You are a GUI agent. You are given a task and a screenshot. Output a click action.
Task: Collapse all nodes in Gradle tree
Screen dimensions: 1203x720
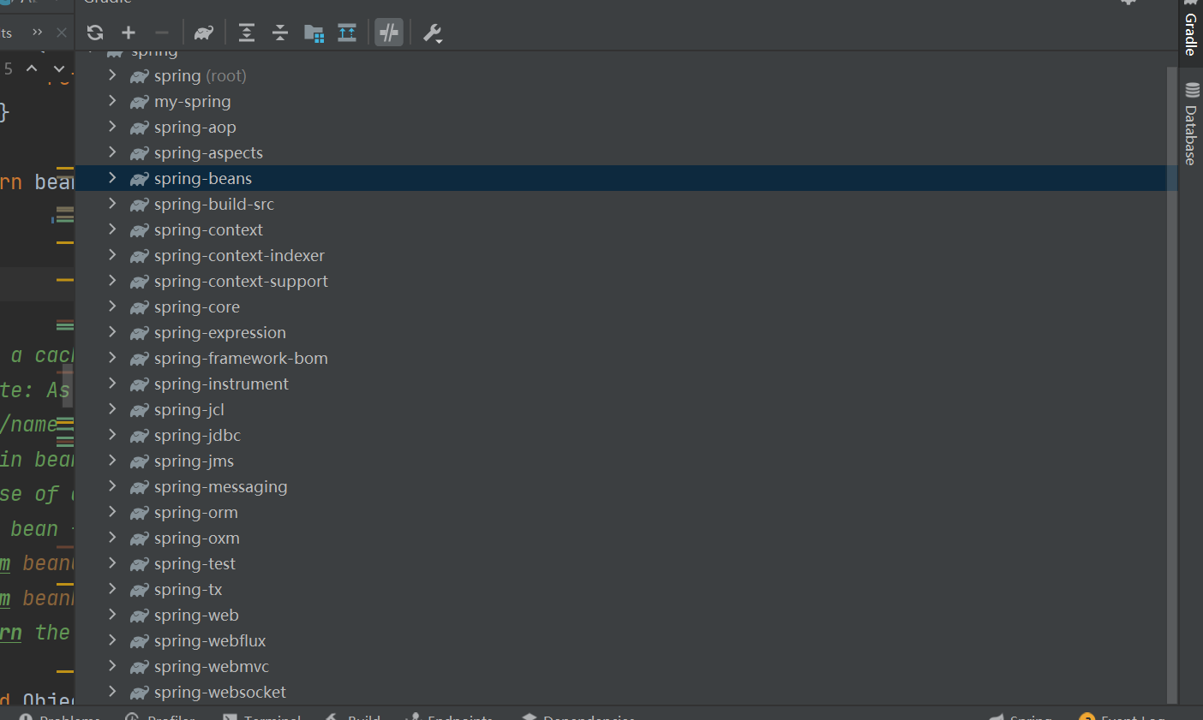tap(280, 33)
